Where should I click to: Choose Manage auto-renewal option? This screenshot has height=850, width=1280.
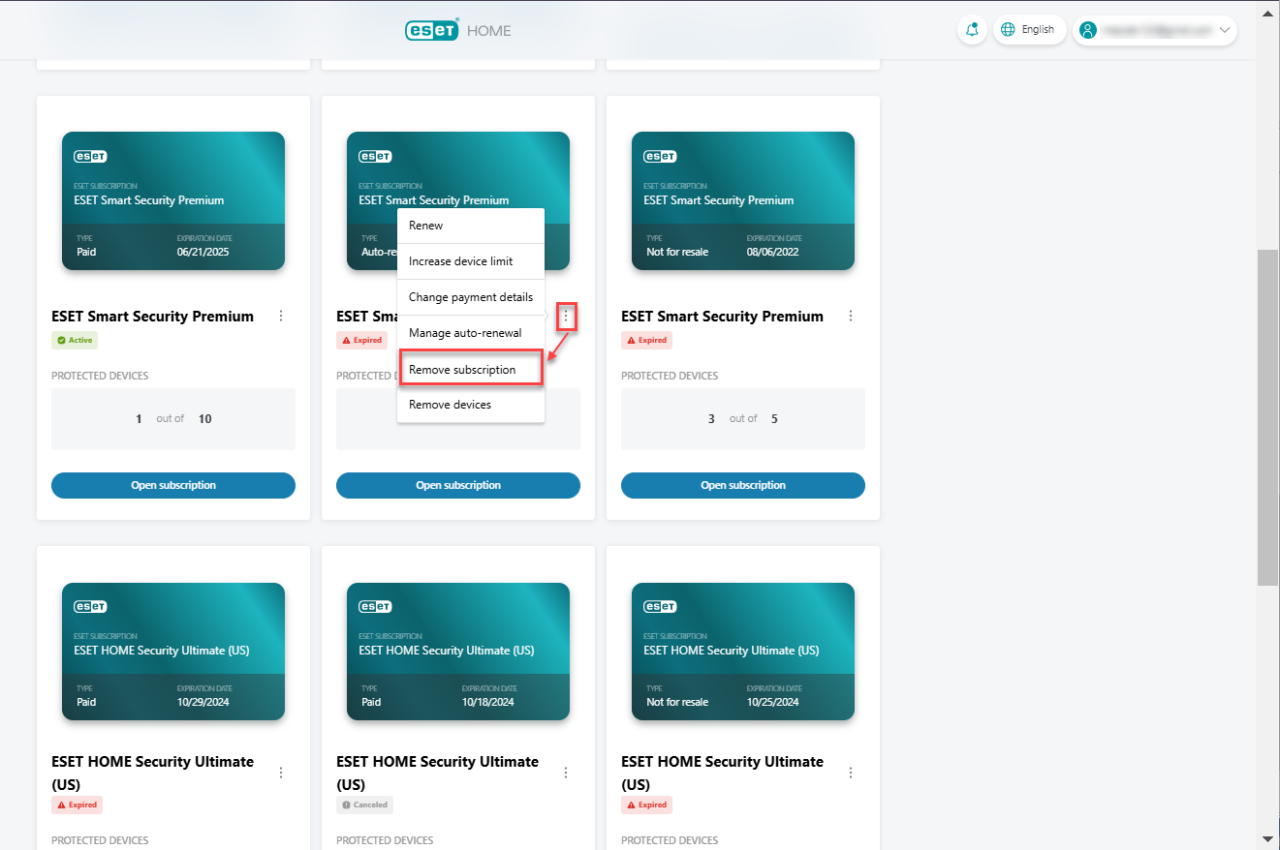pyautogui.click(x=471, y=333)
